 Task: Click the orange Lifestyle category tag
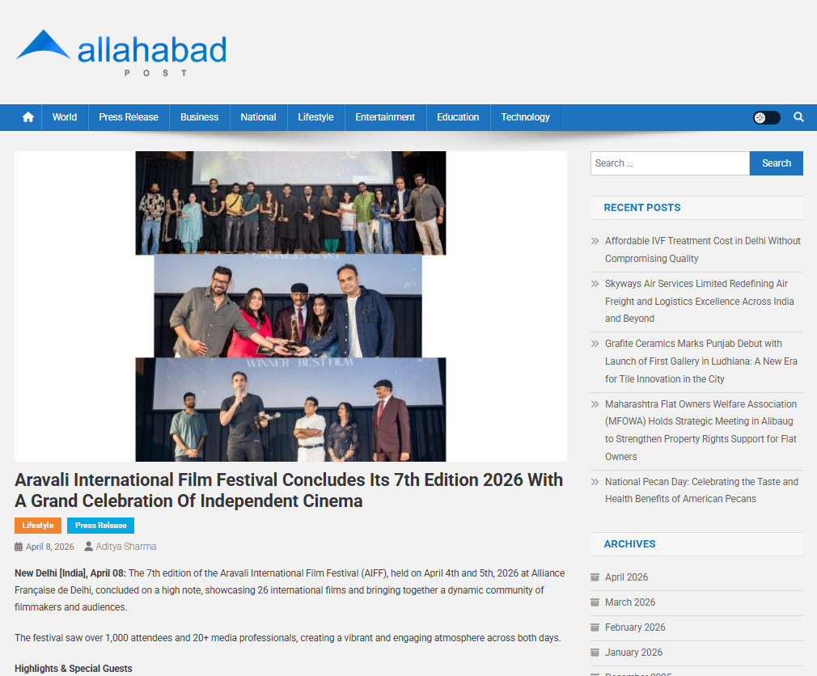pos(38,526)
